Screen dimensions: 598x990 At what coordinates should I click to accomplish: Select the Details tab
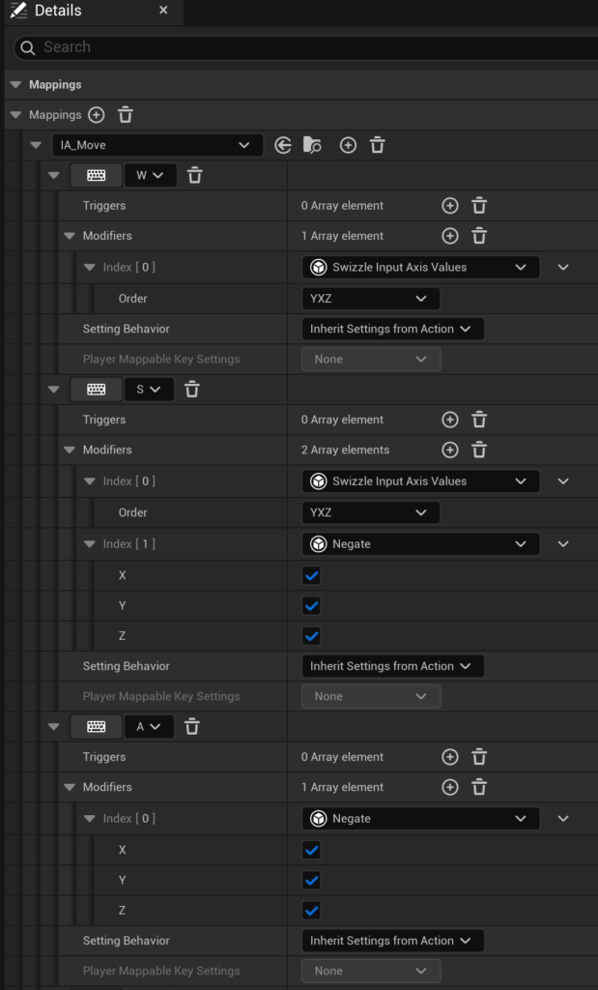click(x=58, y=11)
